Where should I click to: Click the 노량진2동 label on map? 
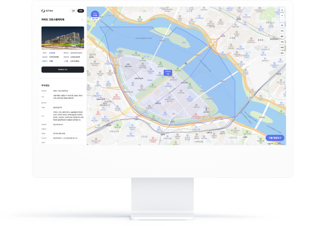(x=198, y=142)
